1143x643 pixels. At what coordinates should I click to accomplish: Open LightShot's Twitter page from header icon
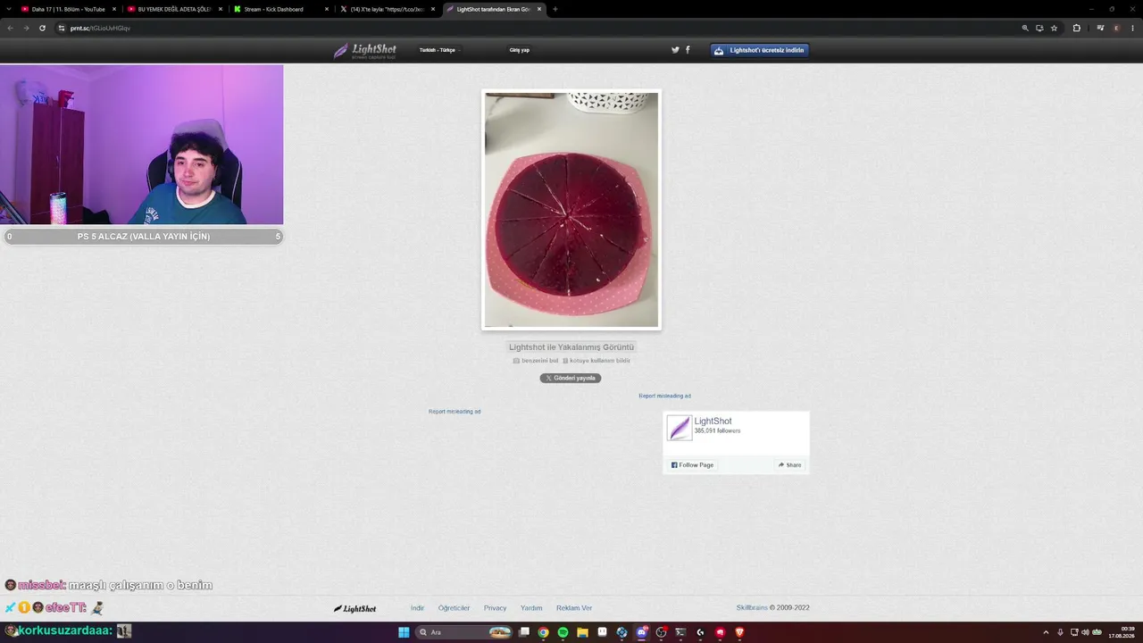tap(675, 50)
